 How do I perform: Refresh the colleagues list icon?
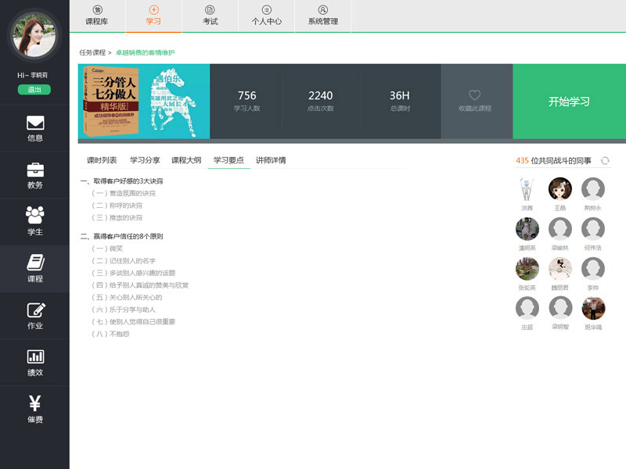click(605, 160)
